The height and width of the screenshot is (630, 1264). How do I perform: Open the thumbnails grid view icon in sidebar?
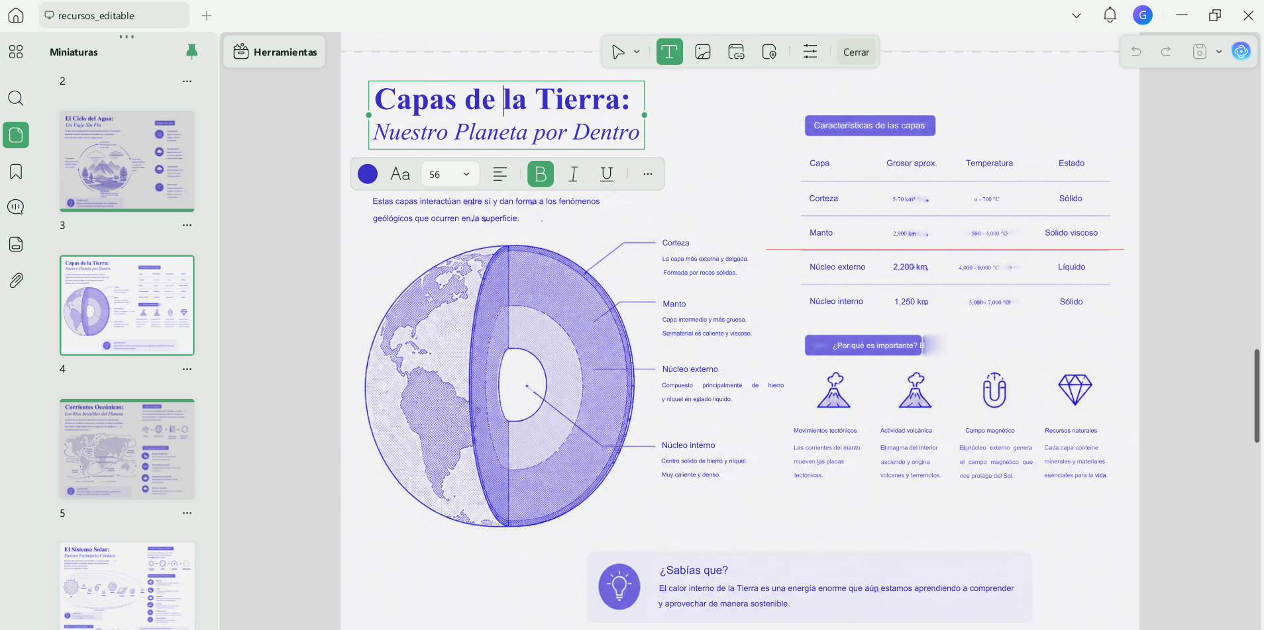[x=16, y=52]
